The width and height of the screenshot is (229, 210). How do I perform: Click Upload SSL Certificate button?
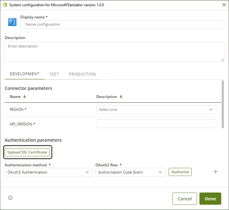pyautogui.click(x=27, y=152)
